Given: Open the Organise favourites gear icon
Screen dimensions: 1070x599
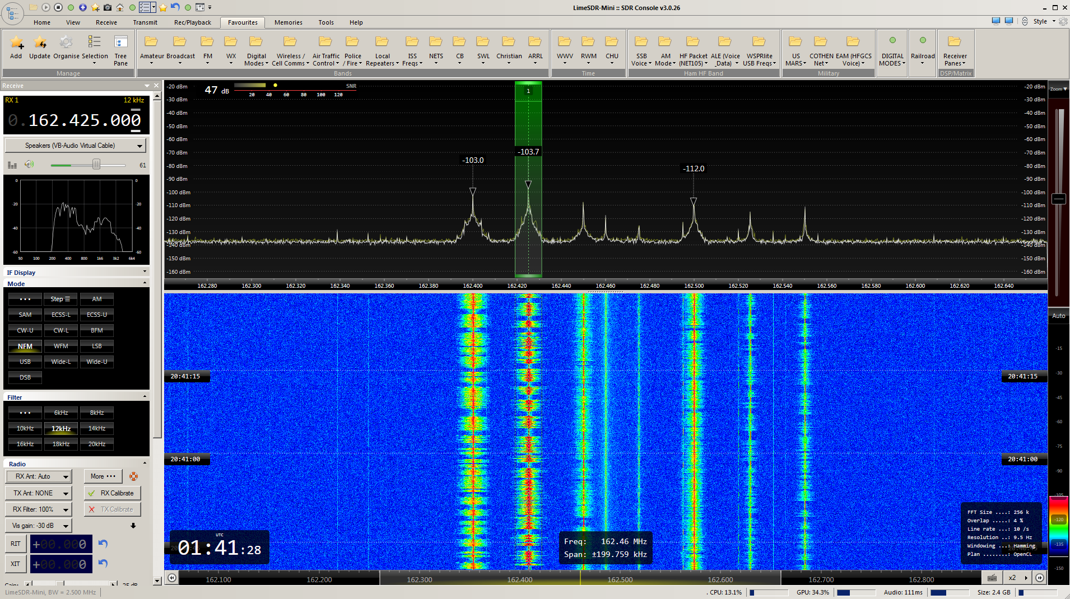Looking at the screenshot, I should click(x=66, y=43).
